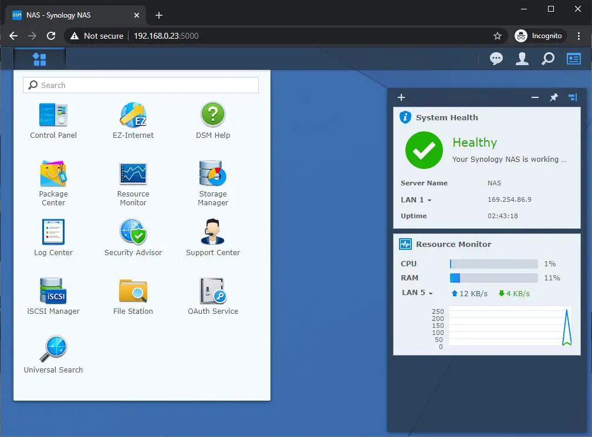Open DSM Help
Viewport: 592px width, 437px height.
(213, 121)
